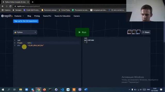The width and height of the screenshot is (165, 92).
Task: Click the float keyword on line 2
Action: coord(20,43)
